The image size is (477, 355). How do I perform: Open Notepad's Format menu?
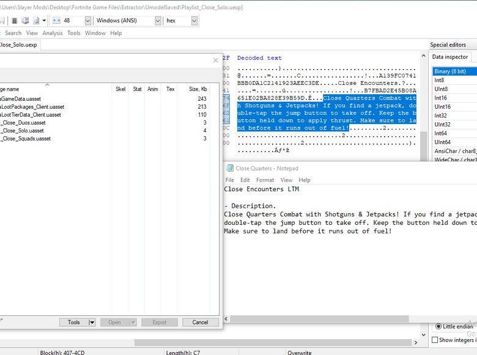pyautogui.click(x=265, y=180)
